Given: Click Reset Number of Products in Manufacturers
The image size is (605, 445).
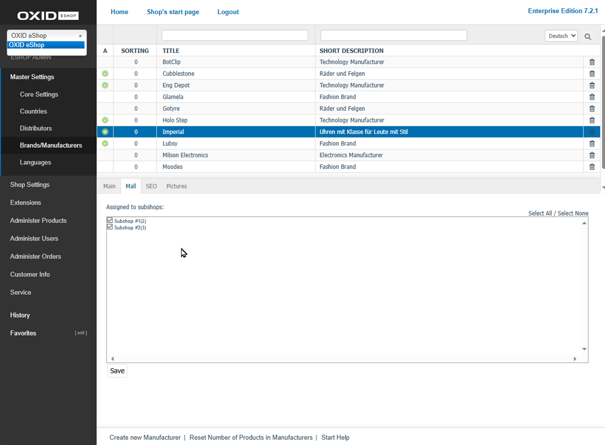Looking at the screenshot, I should tap(251, 437).
